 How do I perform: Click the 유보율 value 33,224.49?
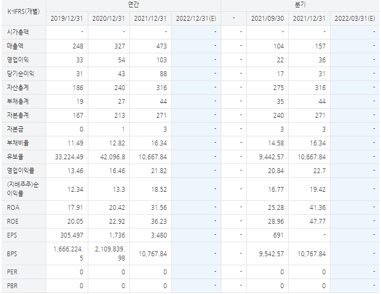pos(69,157)
